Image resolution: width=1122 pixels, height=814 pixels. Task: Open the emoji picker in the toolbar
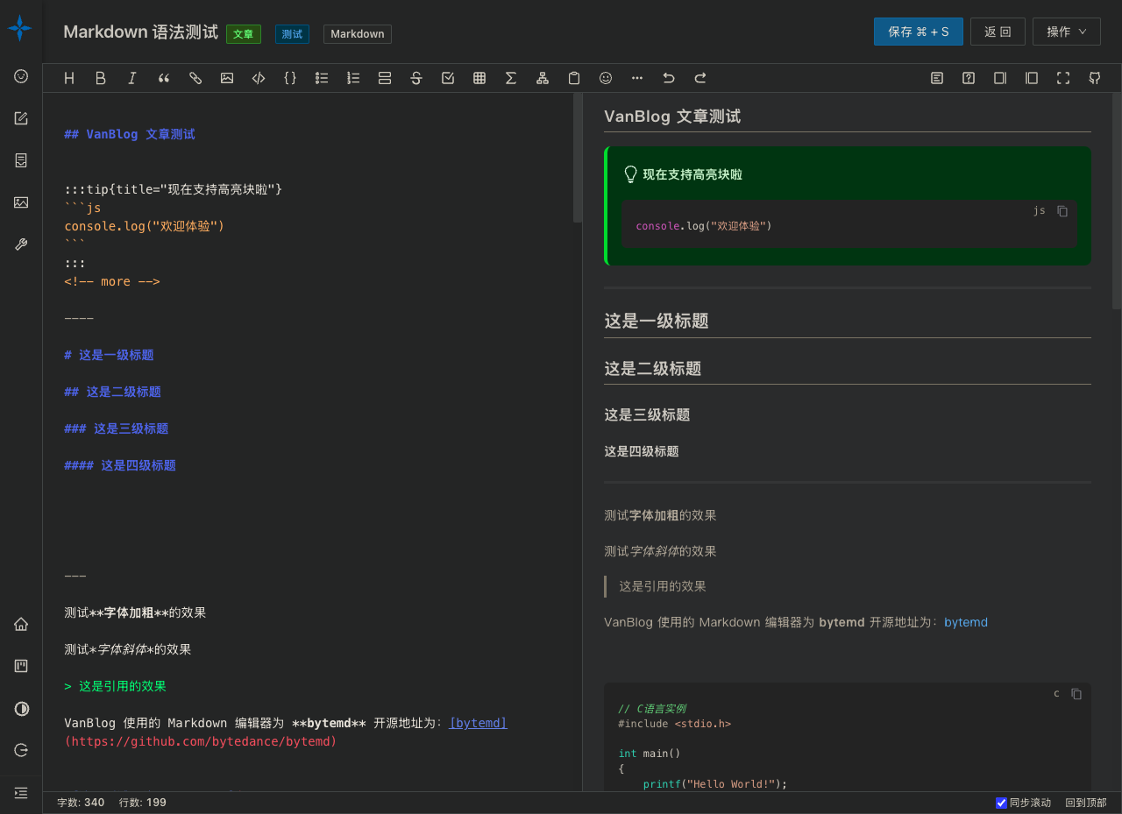tap(606, 78)
